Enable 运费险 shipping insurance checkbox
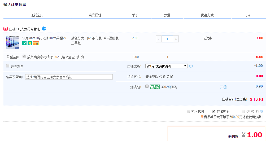The height and width of the screenshot is (141, 270). coord(147,86)
